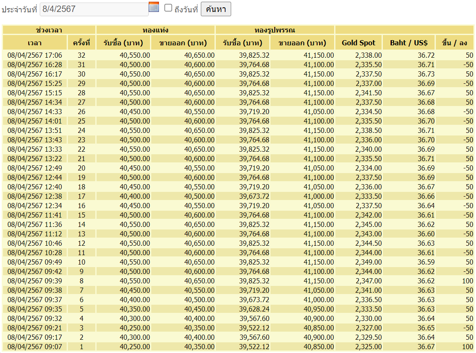The width and height of the screenshot is (476, 353).
Task: Click change value -50 in 16:28 row
Action: [468, 65]
